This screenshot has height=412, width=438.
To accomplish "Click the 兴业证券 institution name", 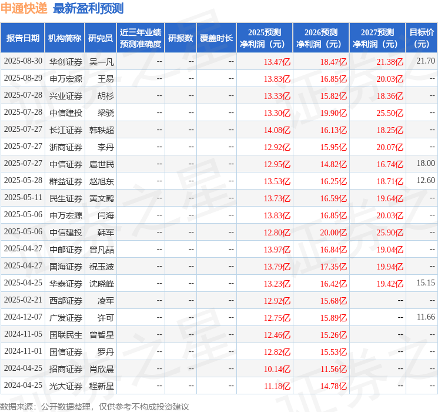I will click(x=66, y=96).
